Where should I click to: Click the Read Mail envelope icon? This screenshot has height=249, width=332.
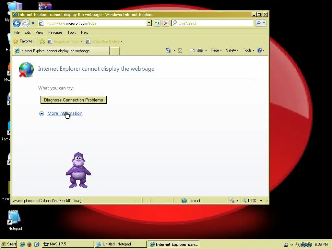pos(192,50)
